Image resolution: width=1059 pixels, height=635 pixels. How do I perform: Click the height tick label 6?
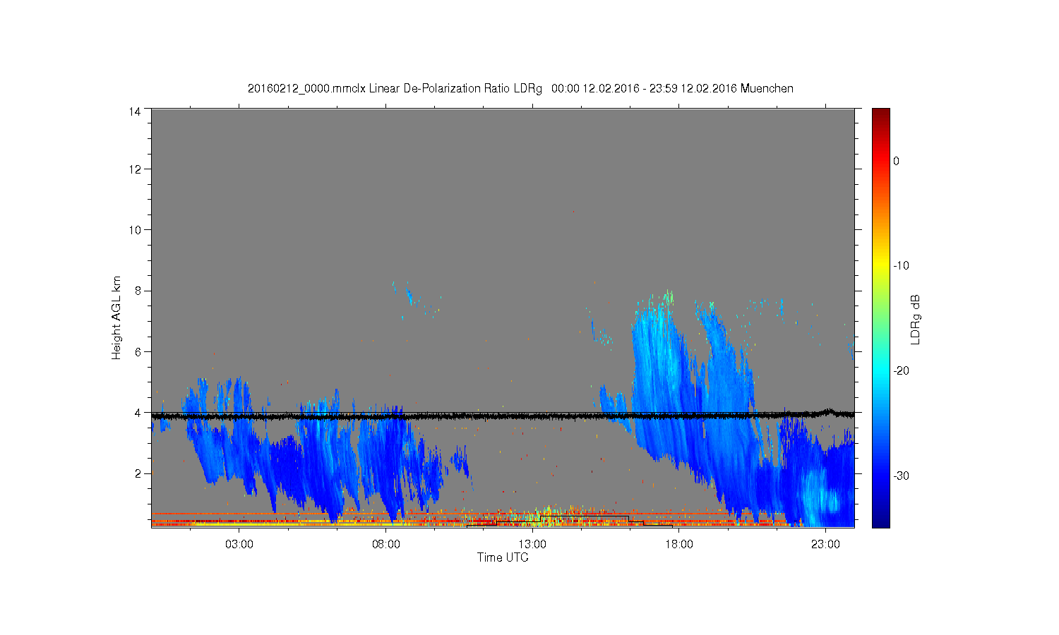point(138,351)
